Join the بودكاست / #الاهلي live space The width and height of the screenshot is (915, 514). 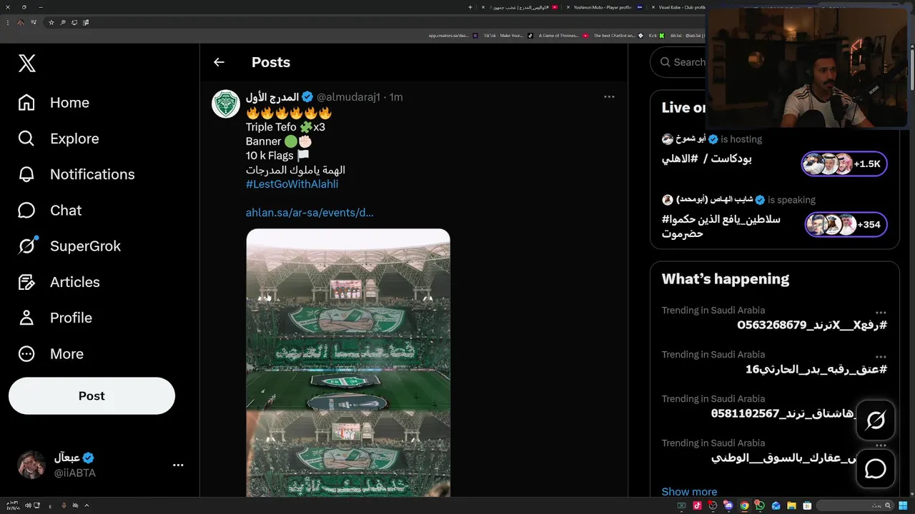click(706, 158)
